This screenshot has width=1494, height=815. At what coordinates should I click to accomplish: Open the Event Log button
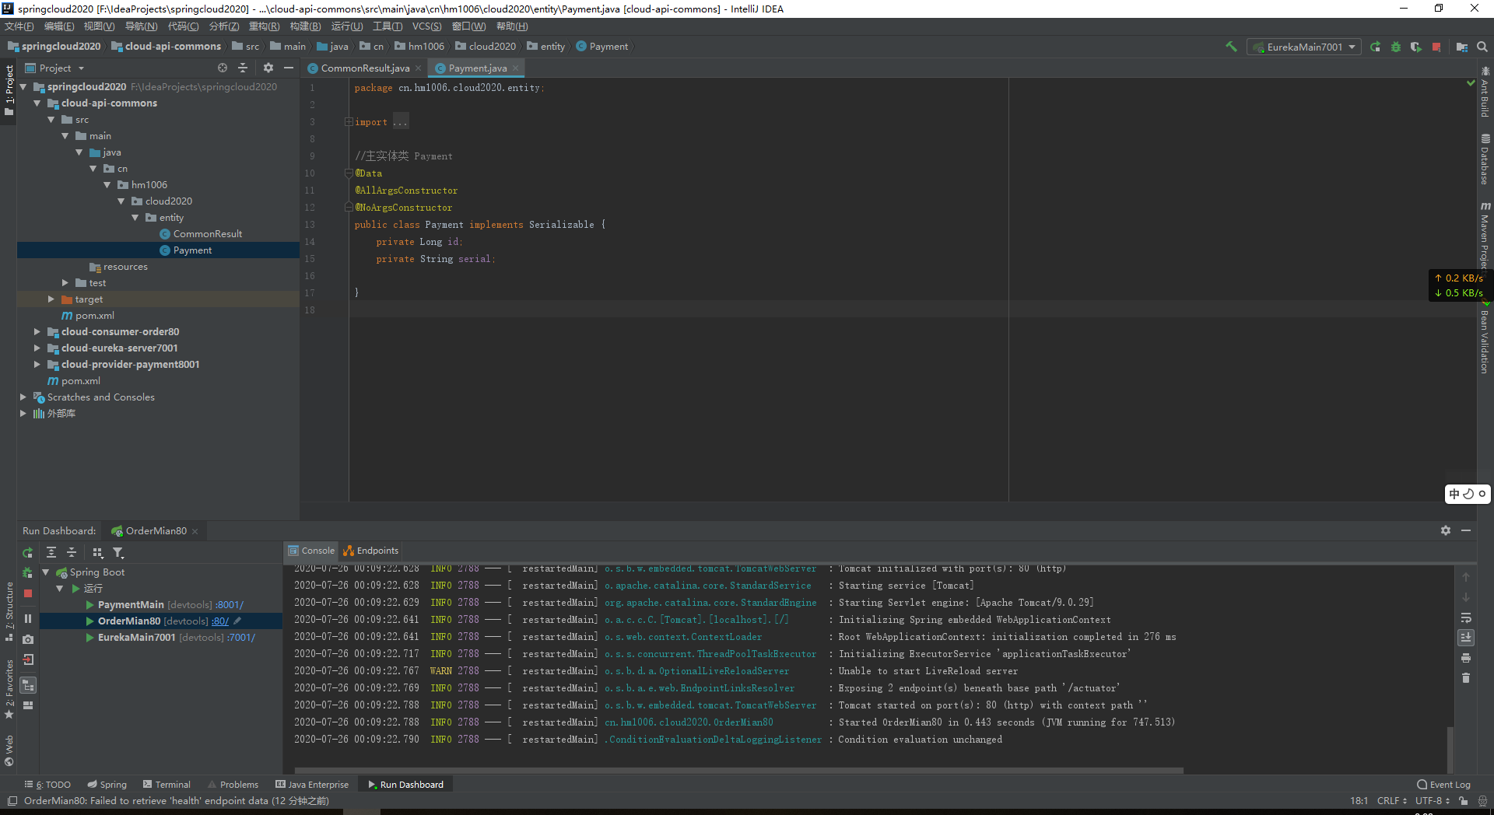coord(1444,785)
